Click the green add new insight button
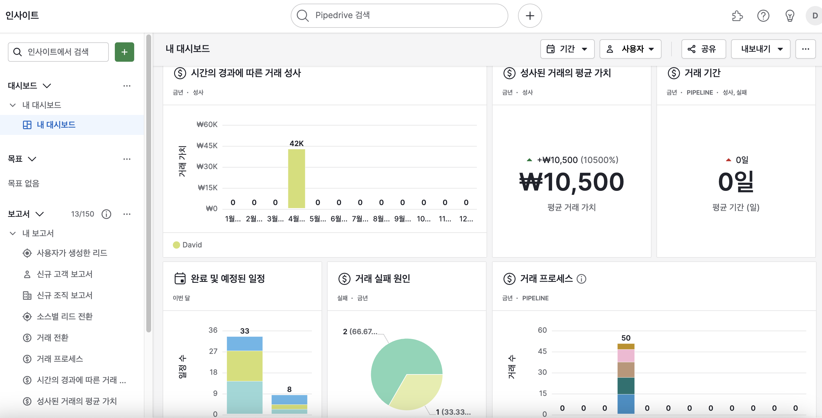Screen dimensions: 822x418 124,52
